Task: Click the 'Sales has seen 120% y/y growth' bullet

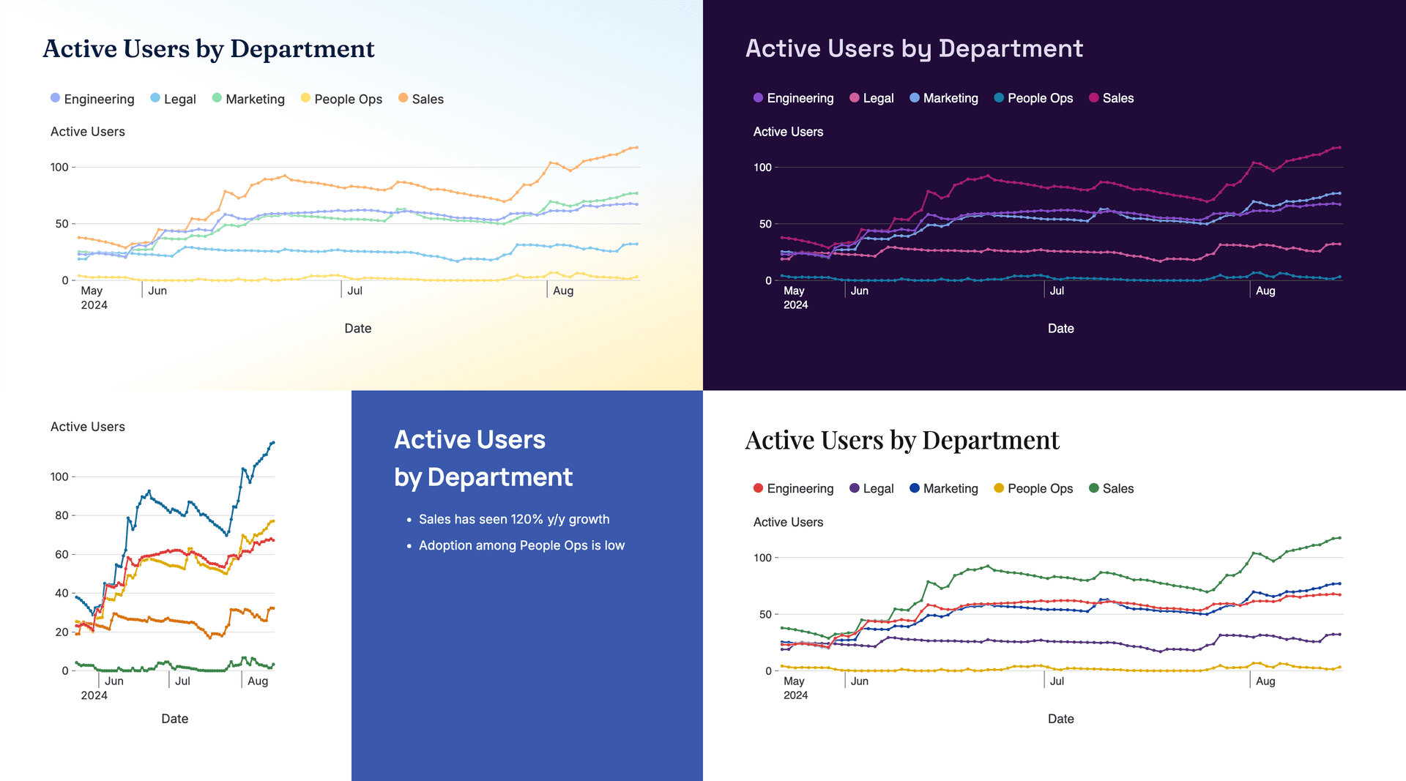Action: tap(514, 519)
